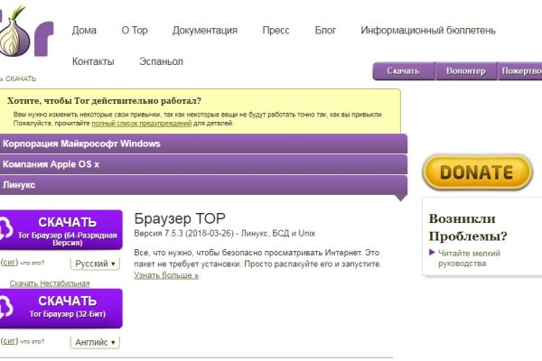
Task: Click the cloud download icon for 64-bit
Action: click(5, 229)
